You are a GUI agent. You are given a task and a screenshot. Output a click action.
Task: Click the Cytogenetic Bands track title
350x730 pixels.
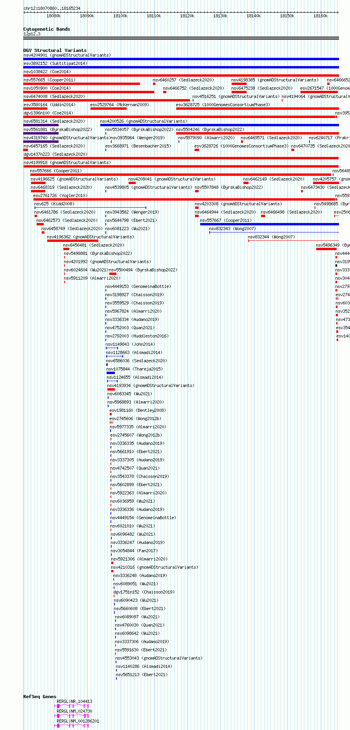point(47,29)
